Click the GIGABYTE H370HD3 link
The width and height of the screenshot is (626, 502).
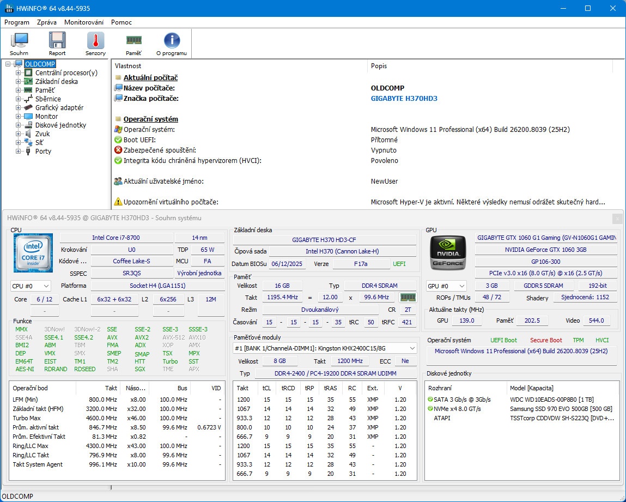tap(404, 99)
